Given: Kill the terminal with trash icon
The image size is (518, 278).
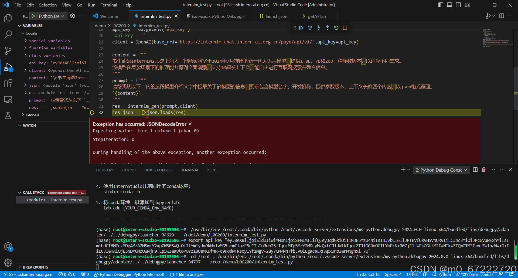Looking at the screenshot, I should [484, 170].
